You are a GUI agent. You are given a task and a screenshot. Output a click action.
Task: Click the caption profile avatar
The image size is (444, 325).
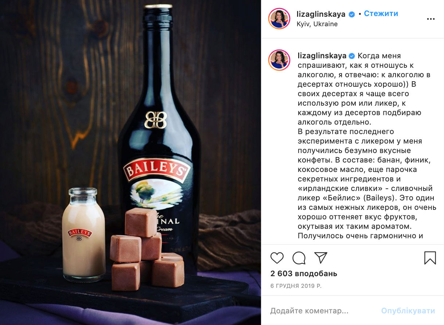pos(279,60)
